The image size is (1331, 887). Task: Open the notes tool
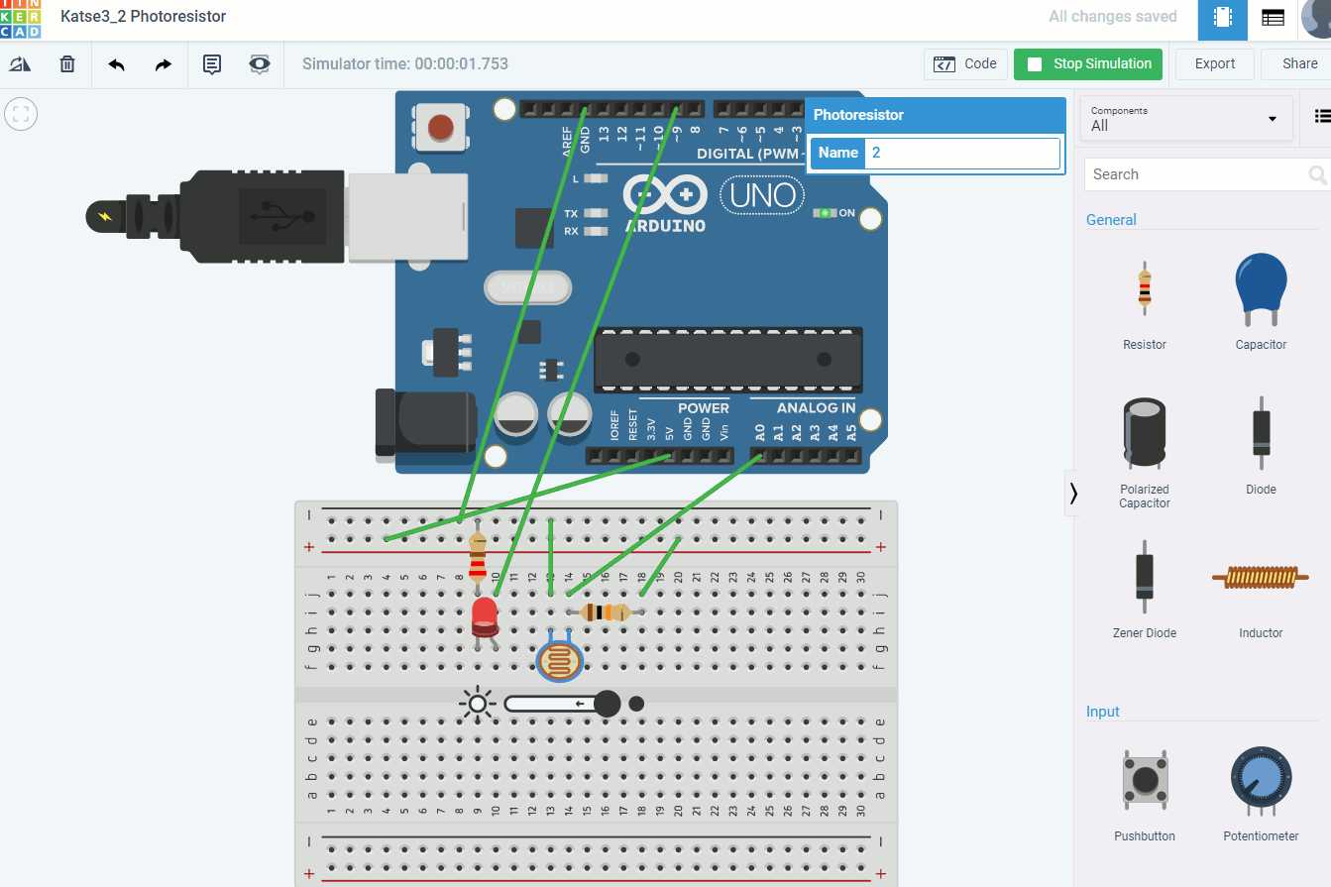tap(212, 64)
